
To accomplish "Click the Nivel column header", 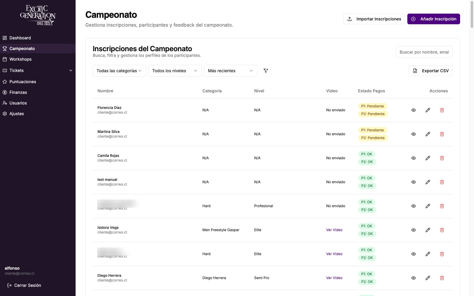I will pyautogui.click(x=259, y=91).
